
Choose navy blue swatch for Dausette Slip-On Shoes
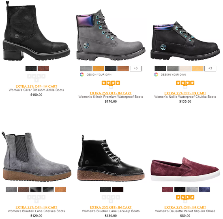[204, 190]
